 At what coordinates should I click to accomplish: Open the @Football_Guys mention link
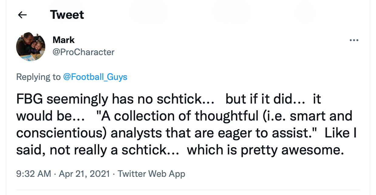point(95,77)
